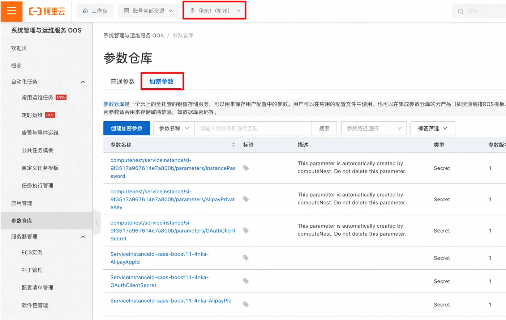
Task: Focus the 请输入参数名称进行匹配 input
Action: (253, 128)
